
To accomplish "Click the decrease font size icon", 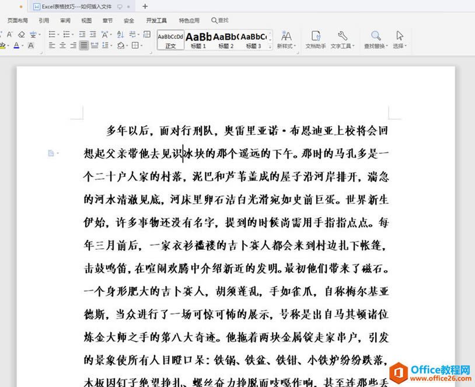I will [x=10, y=34].
